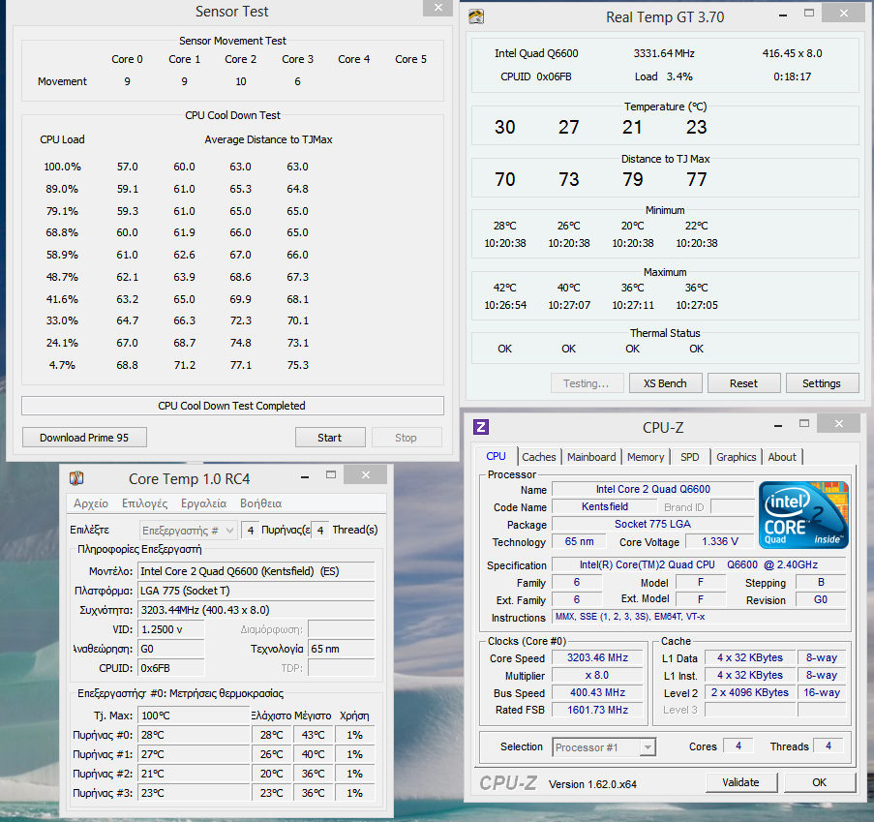Click the Real Temp app icon in title bar
Viewport: 874px width, 822px height.
(476, 16)
